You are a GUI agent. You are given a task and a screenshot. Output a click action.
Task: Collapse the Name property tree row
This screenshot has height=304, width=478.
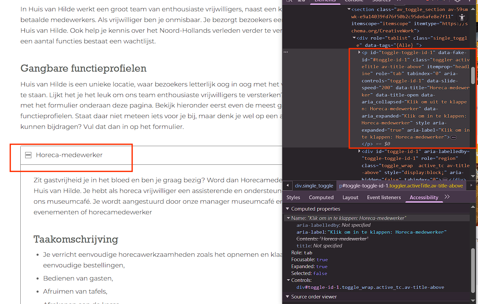(288, 218)
